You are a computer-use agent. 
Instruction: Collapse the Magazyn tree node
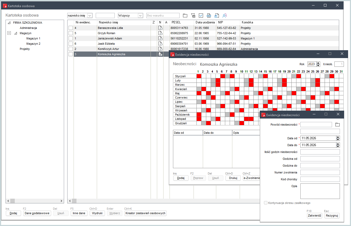tap(9, 33)
